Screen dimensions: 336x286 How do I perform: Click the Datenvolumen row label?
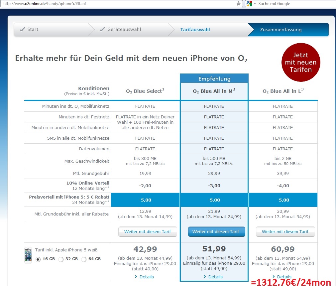(94, 149)
